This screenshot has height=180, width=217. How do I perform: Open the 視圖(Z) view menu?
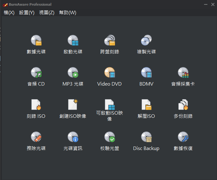47,13
